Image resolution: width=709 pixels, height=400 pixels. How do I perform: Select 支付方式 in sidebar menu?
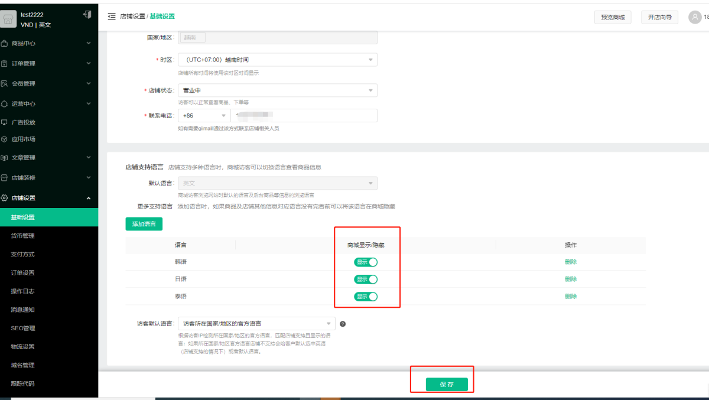22,254
